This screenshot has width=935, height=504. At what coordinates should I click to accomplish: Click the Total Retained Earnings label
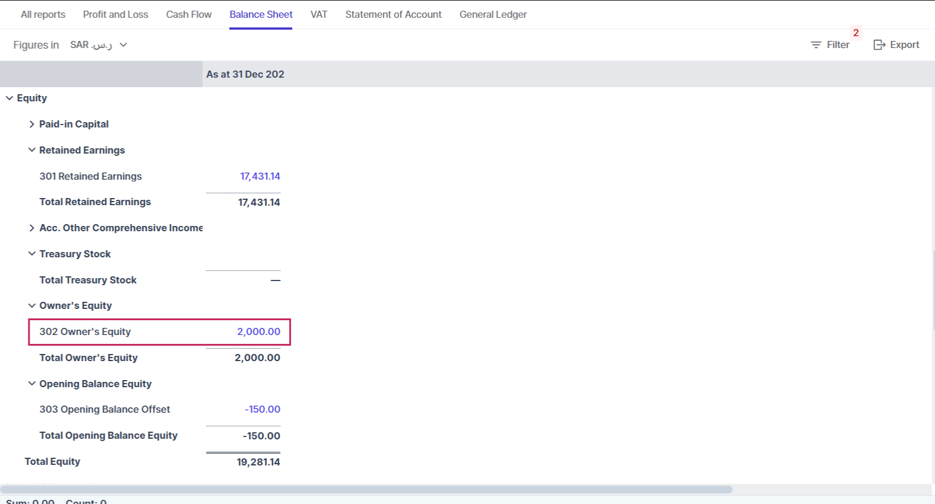(x=95, y=202)
